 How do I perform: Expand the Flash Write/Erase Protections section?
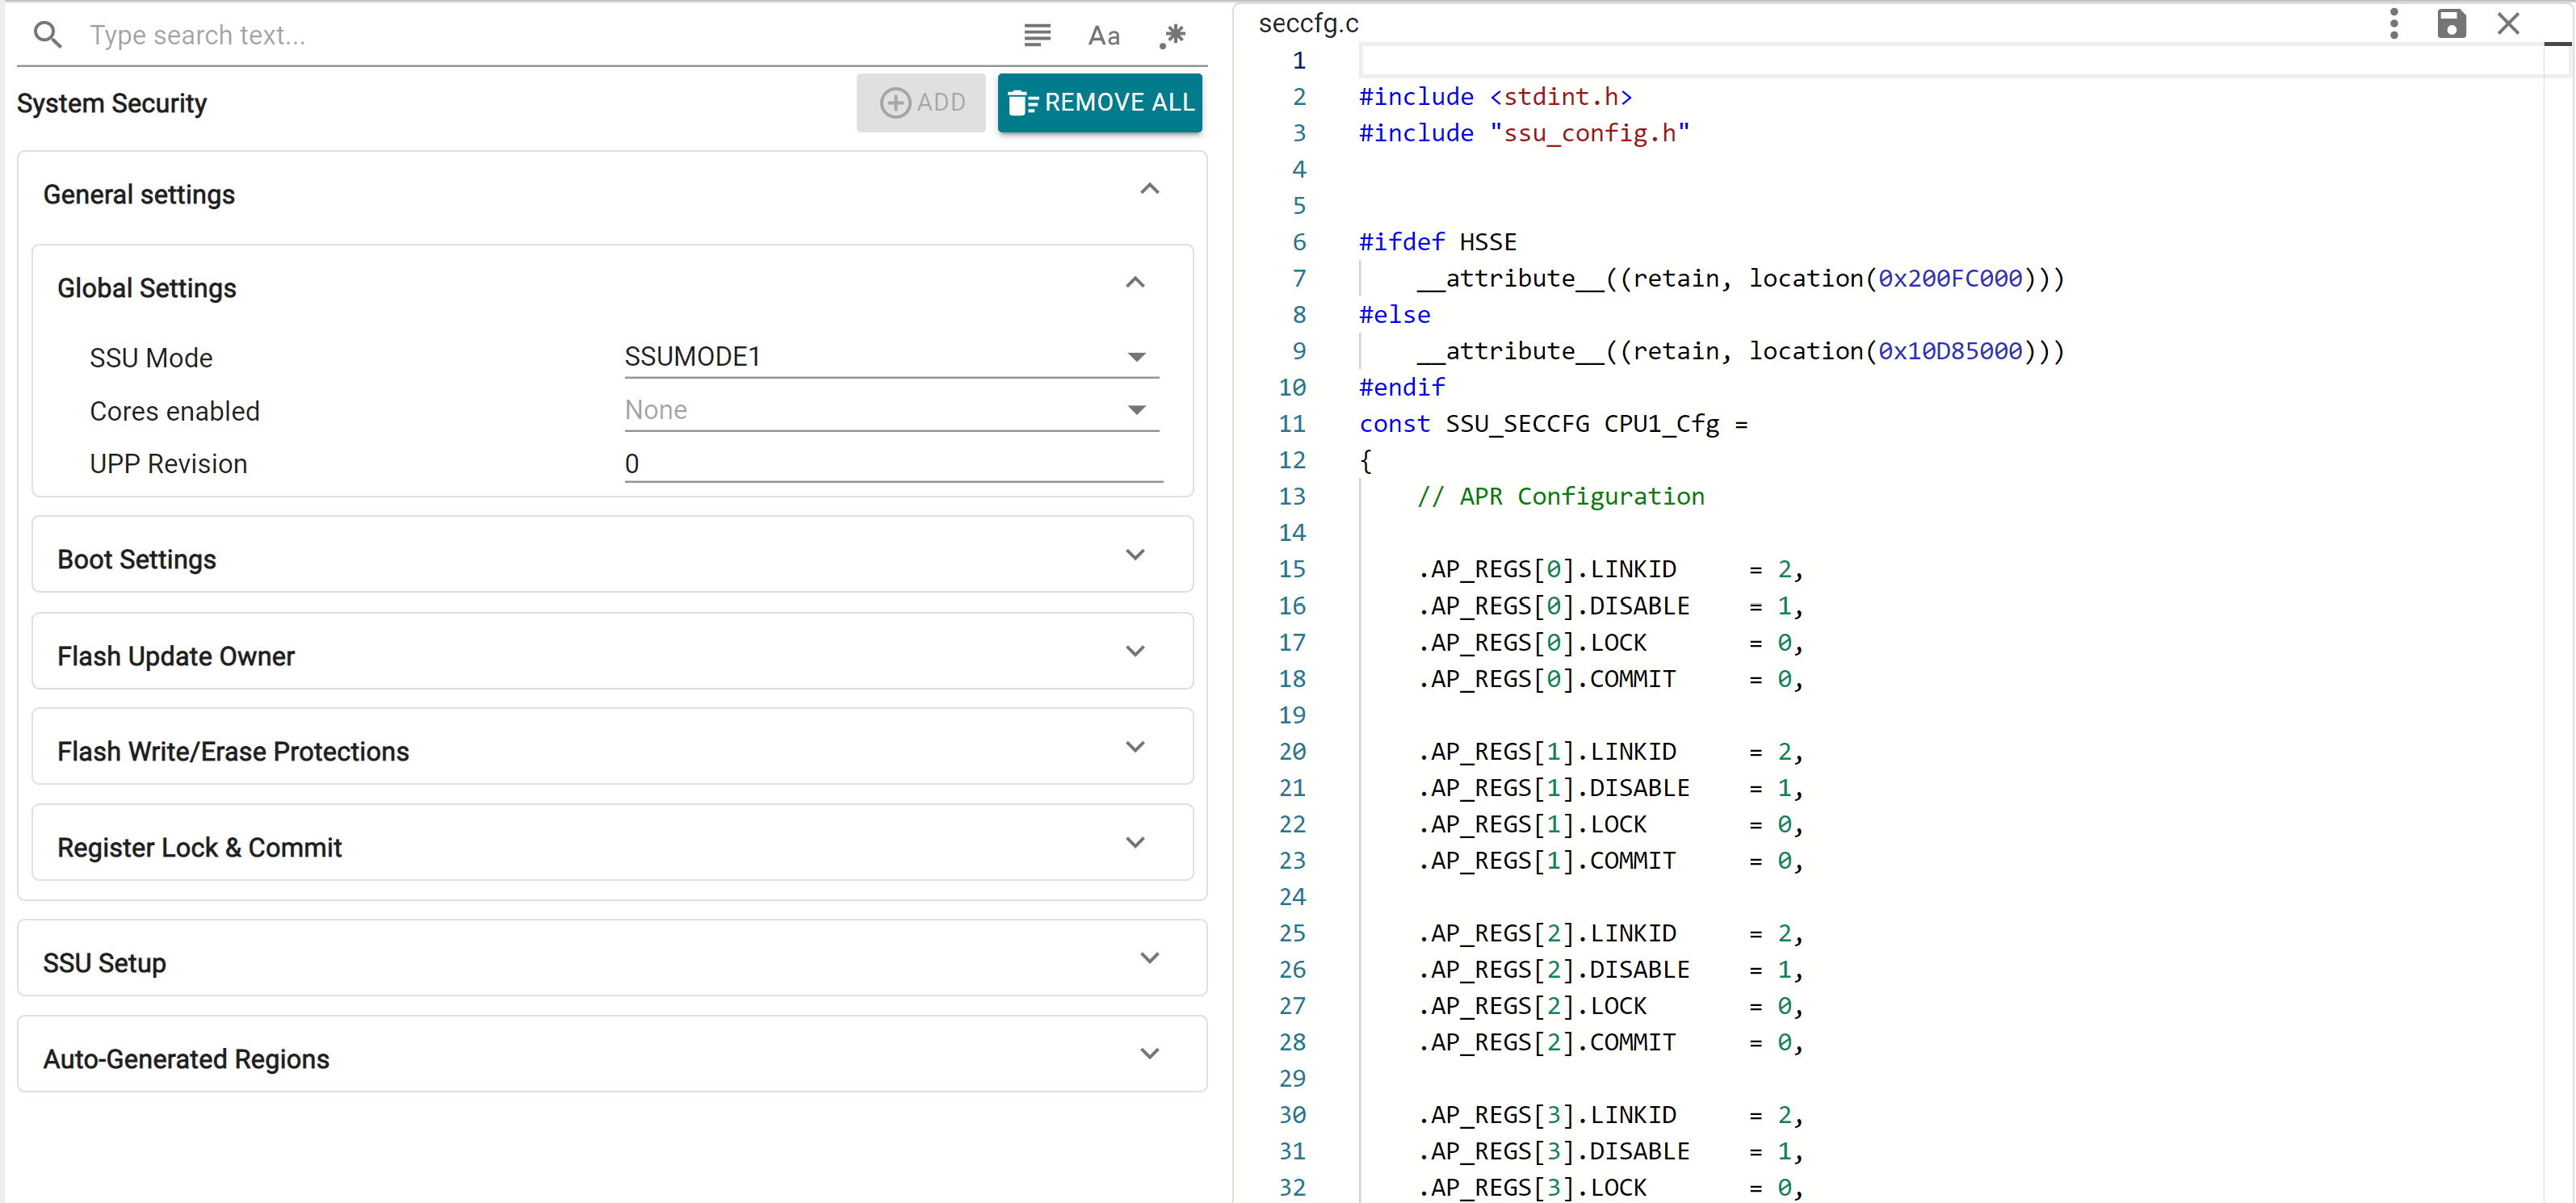pyautogui.click(x=1135, y=746)
